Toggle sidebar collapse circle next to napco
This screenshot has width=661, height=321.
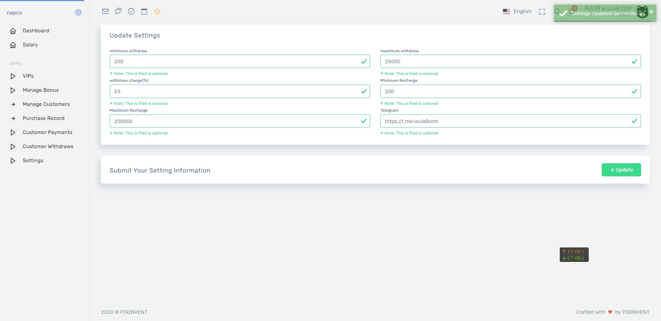[x=78, y=13]
